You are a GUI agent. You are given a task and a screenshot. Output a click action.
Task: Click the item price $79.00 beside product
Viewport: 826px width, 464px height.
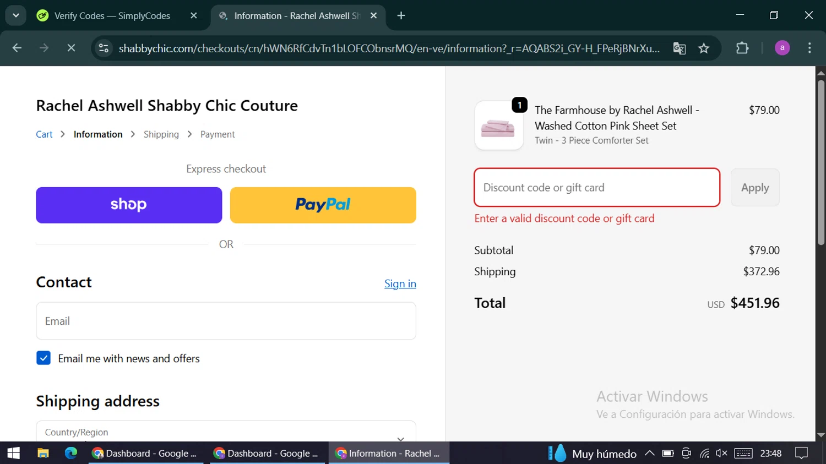coord(764,110)
